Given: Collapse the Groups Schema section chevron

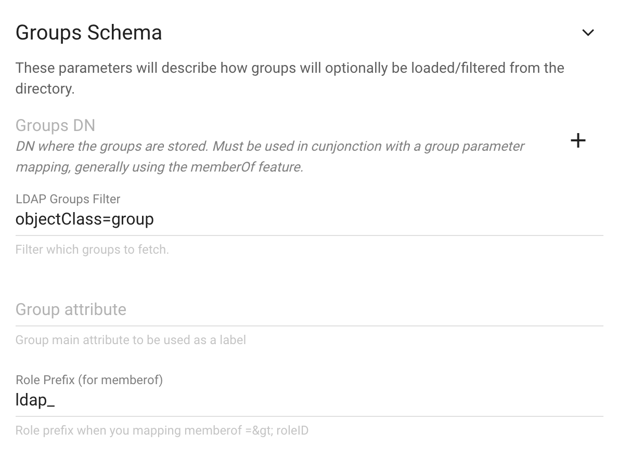Looking at the screenshot, I should 588,33.
